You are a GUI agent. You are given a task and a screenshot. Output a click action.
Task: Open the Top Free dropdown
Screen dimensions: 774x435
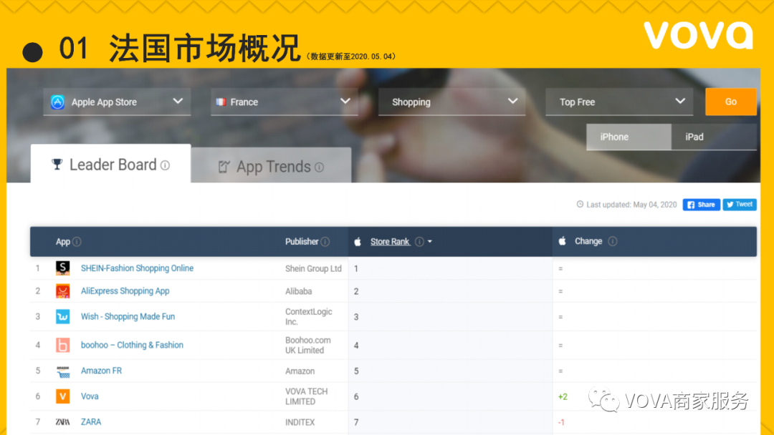619,102
